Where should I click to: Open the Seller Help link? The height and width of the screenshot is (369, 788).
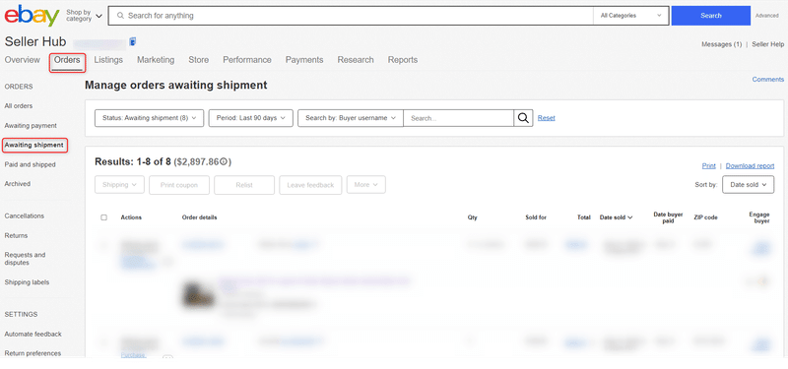(x=768, y=44)
